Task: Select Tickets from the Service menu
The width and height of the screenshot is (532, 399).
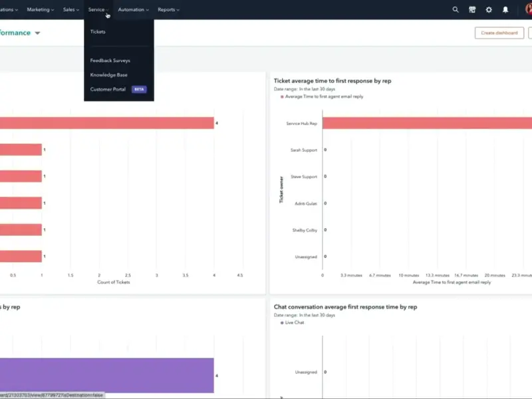Action: pos(98,32)
